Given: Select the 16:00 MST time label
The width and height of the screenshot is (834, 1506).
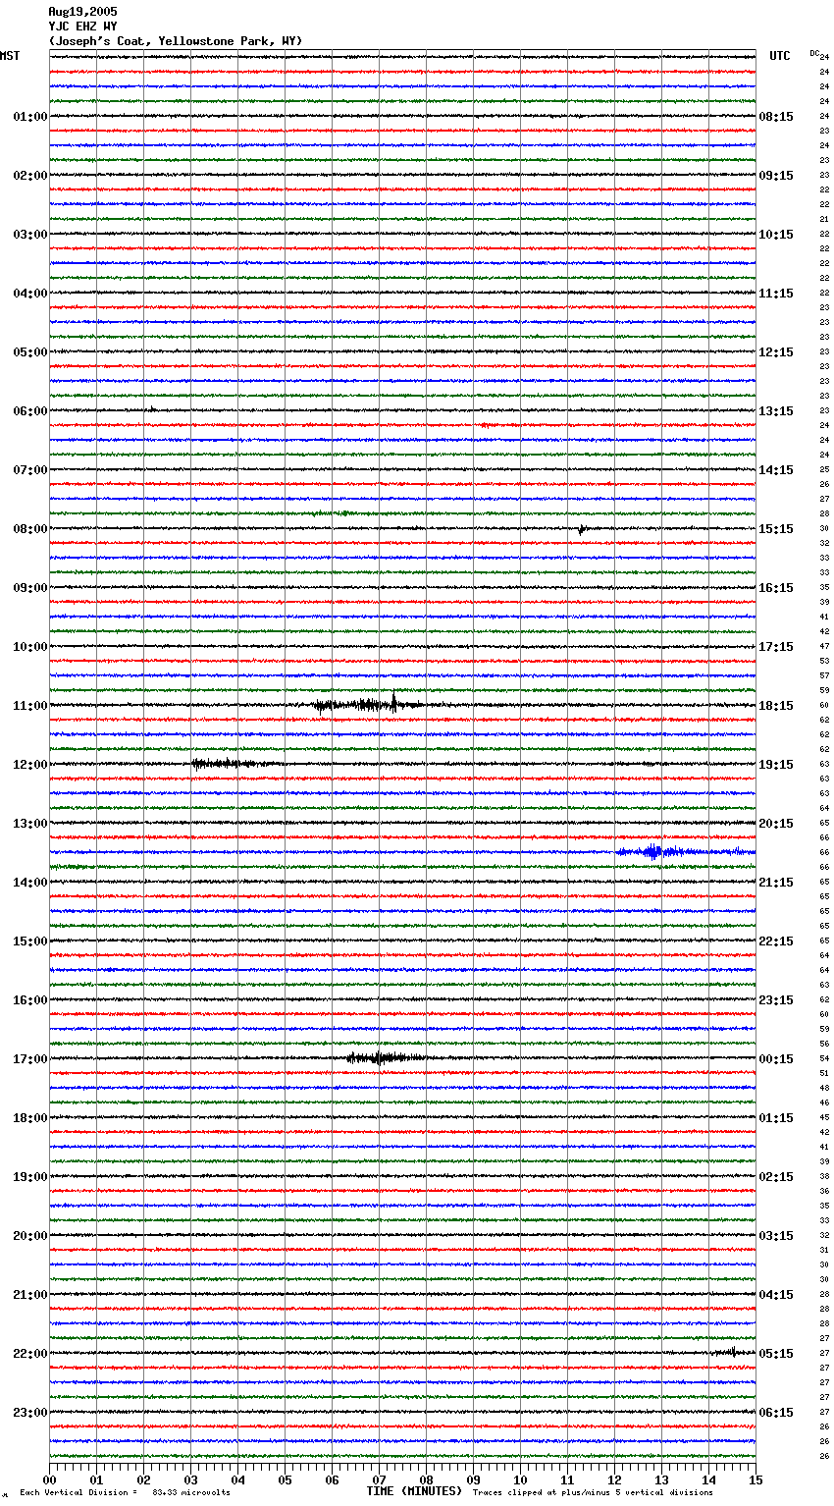Looking at the screenshot, I should (29, 1000).
